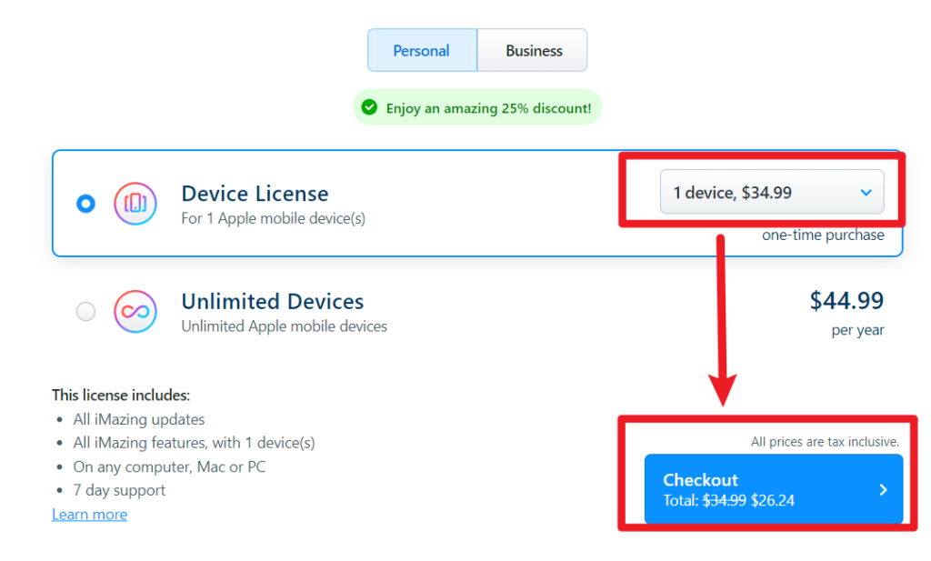The width and height of the screenshot is (931, 561).
Task: Click the Checkout button
Action: 774,489
